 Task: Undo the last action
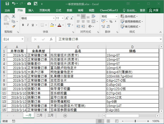[x=14, y=4]
